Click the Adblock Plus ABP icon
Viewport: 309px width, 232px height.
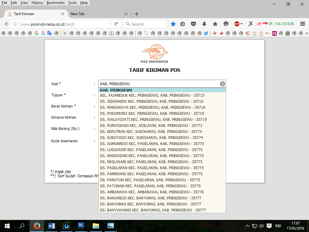237,24
